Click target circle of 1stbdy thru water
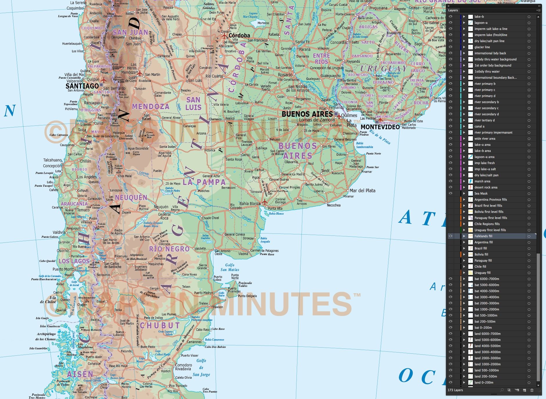 [529, 71]
